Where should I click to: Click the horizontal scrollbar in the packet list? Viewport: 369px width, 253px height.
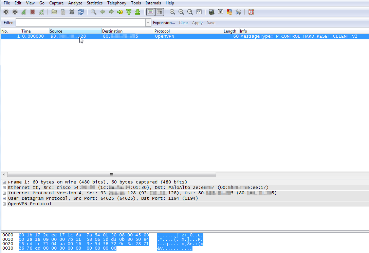pos(111,174)
